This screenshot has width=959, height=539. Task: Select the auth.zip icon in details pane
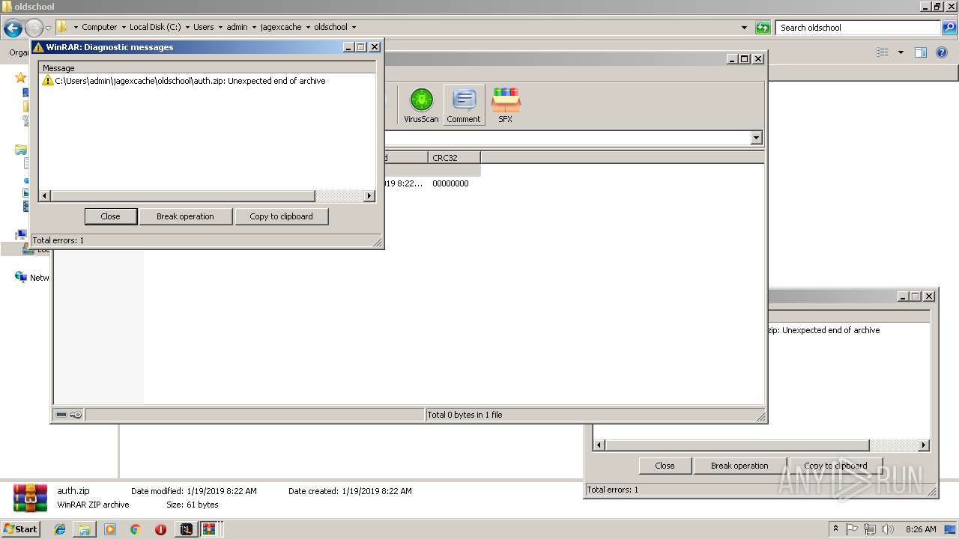pos(30,497)
